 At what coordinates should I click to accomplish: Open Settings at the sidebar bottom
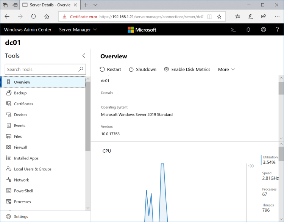[x=21, y=217]
